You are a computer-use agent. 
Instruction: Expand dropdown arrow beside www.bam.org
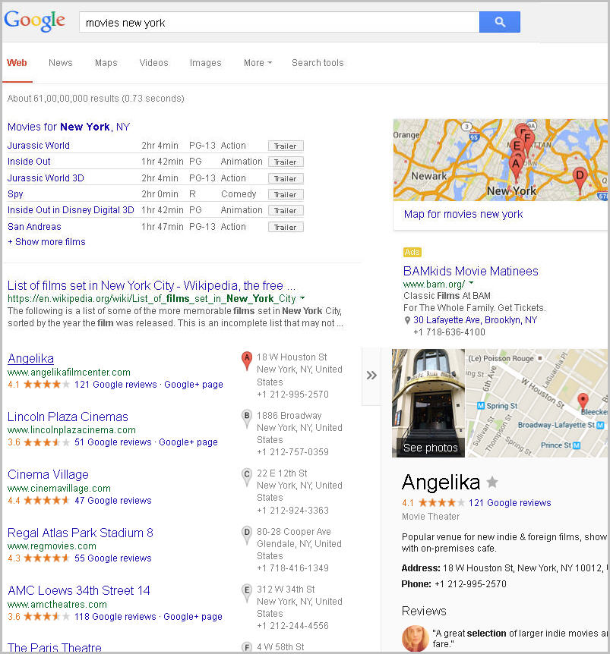click(472, 283)
